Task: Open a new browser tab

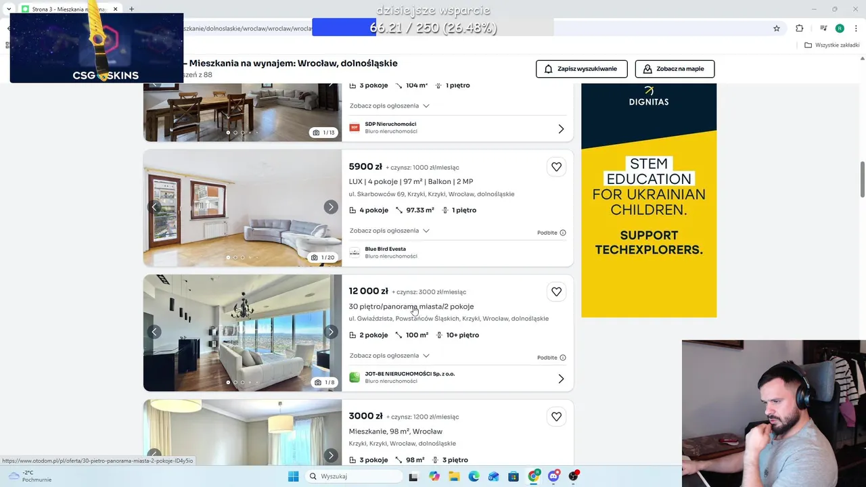Action: pos(131,9)
